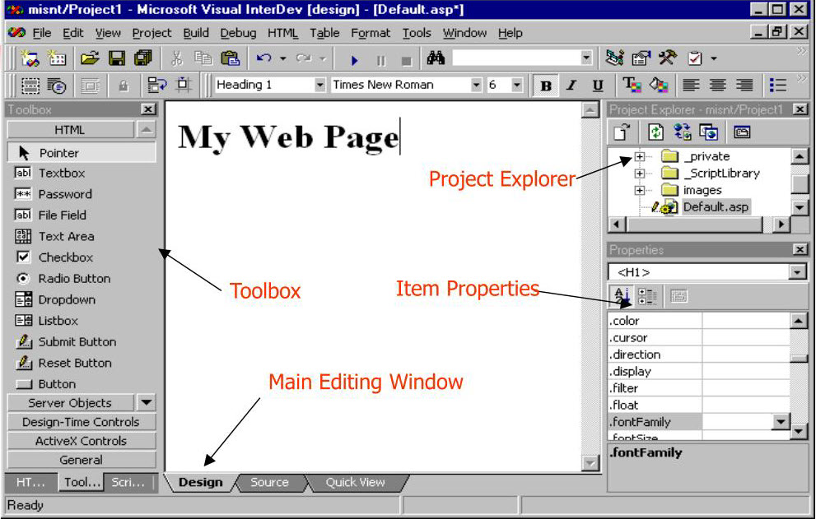Click the foreground color icon in toolbar
The height and width of the screenshot is (519, 816).
[x=632, y=85]
